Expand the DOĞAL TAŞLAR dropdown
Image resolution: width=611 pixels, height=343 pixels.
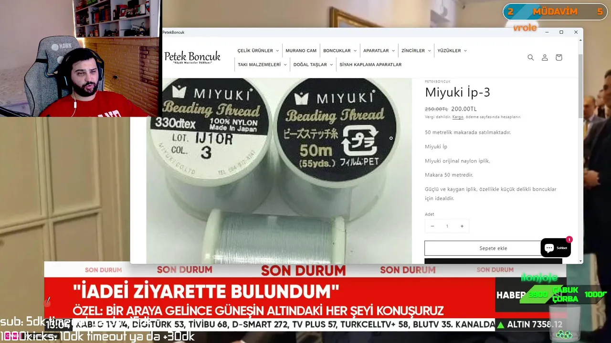coord(313,65)
